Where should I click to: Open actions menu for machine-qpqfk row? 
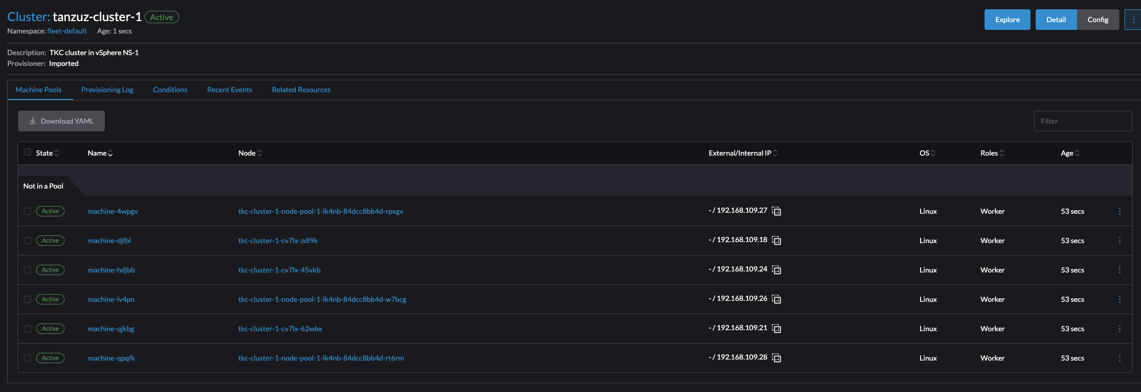[1119, 358]
